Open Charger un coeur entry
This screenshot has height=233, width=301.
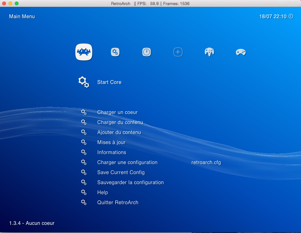pyautogui.click(x=117, y=112)
